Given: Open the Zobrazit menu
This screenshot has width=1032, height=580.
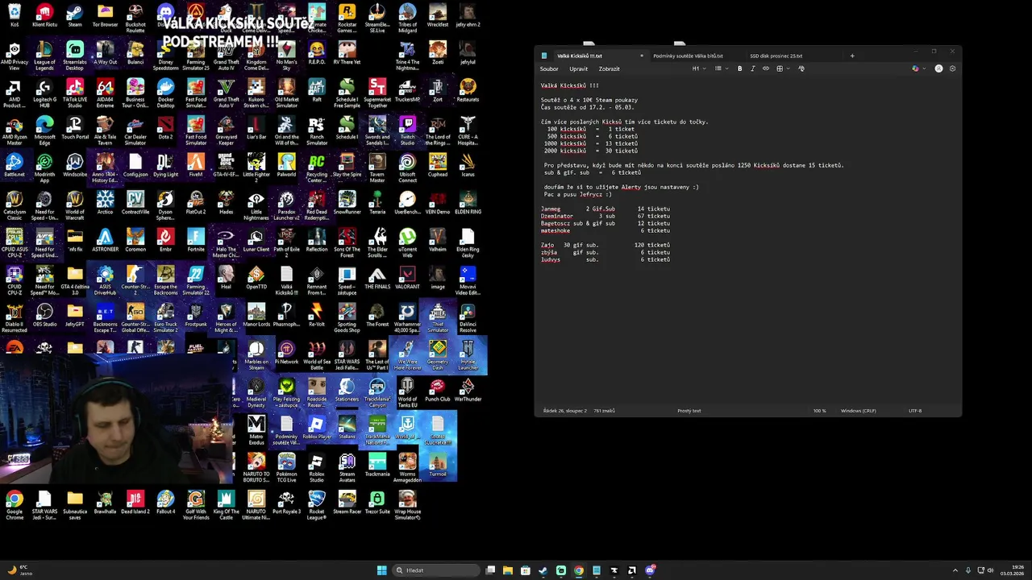Looking at the screenshot, I should click(x=610, y=68).
